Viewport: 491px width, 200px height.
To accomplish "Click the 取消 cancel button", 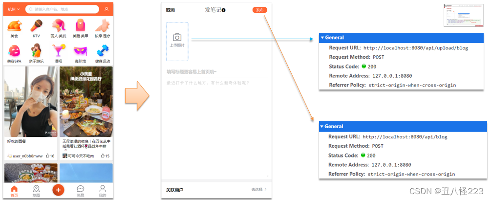I will coord(171,10).
